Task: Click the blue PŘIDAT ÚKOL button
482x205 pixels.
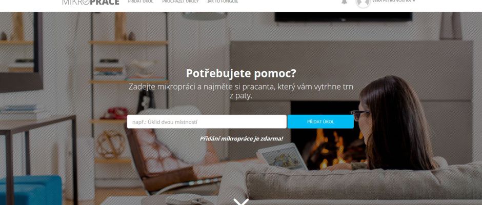Action: point(320,121)
